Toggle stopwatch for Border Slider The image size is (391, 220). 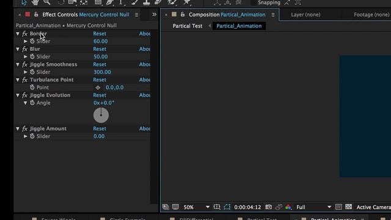coord(32,41)
